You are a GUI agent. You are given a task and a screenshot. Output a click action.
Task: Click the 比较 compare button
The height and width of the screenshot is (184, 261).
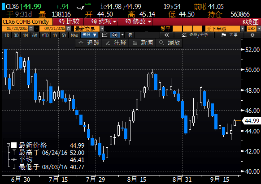tap(68, 21)
